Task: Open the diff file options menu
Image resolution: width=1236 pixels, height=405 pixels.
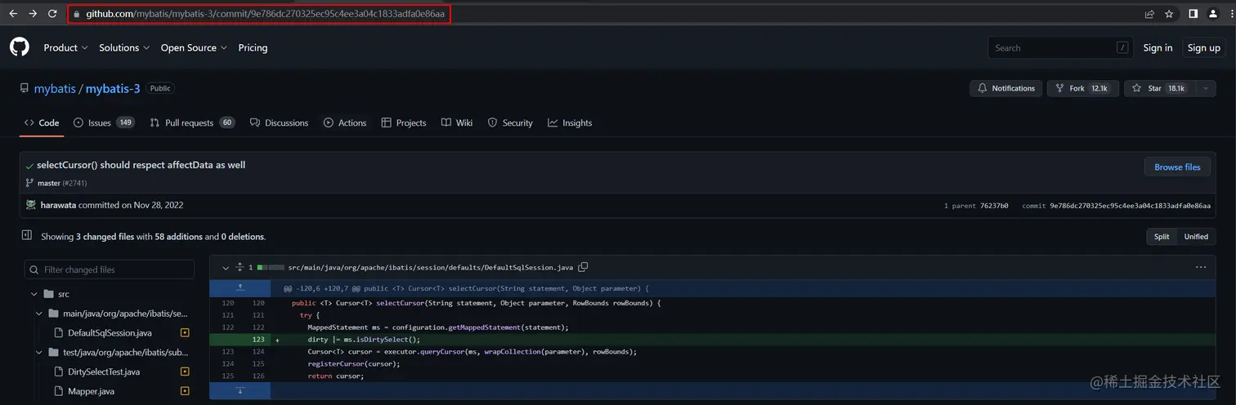Action: click(1201, 267)
